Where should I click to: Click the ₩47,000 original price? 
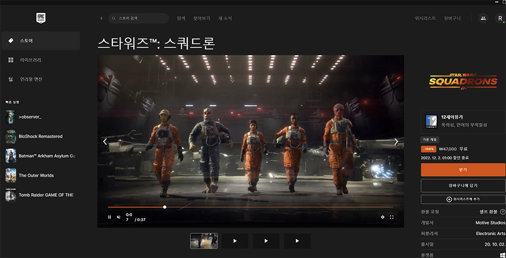click(448, 149)
